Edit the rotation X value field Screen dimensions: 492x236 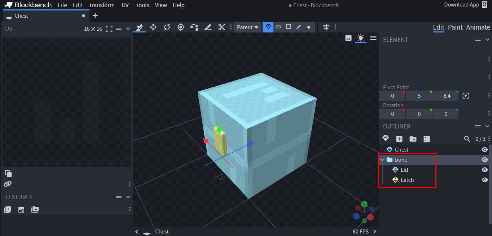[392, 114]
